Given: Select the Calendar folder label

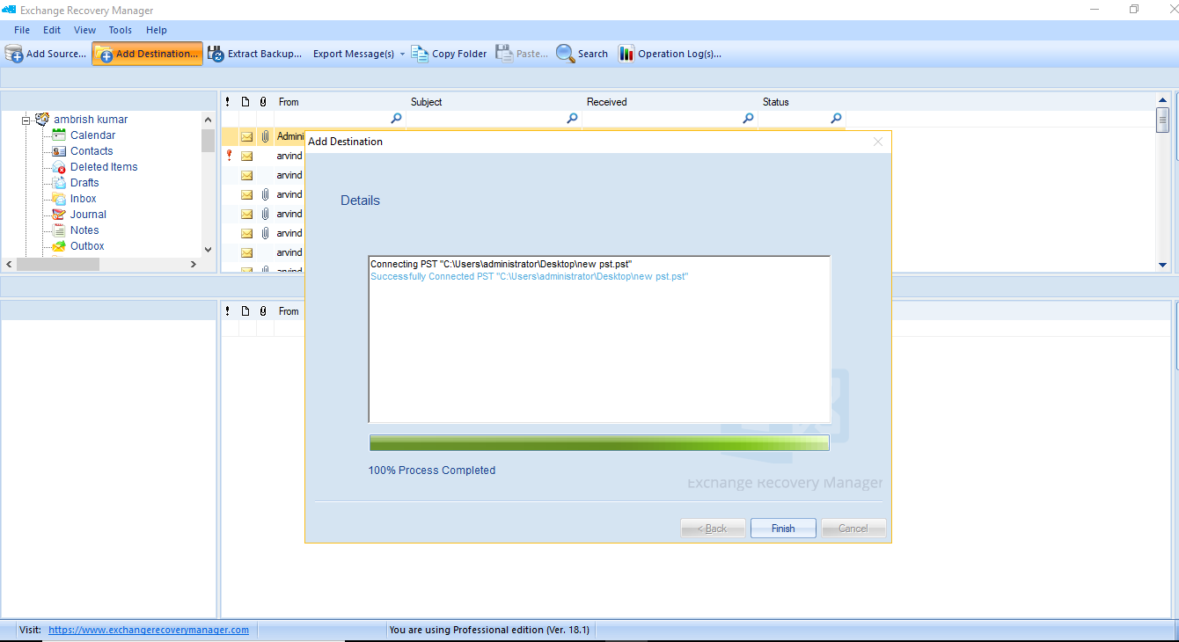Looking at the screenshot, I should [x=92, y=135].
